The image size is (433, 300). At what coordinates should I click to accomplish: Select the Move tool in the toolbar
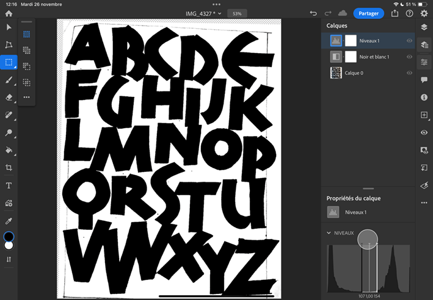[x=9, y=27]
